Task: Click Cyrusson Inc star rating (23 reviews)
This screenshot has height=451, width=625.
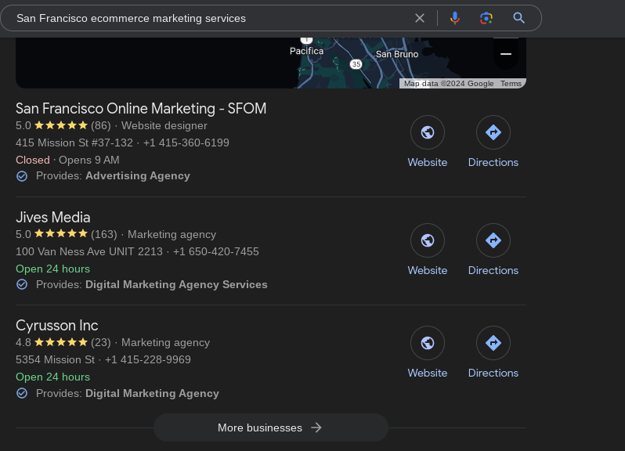Action: (x=63, y=343)
